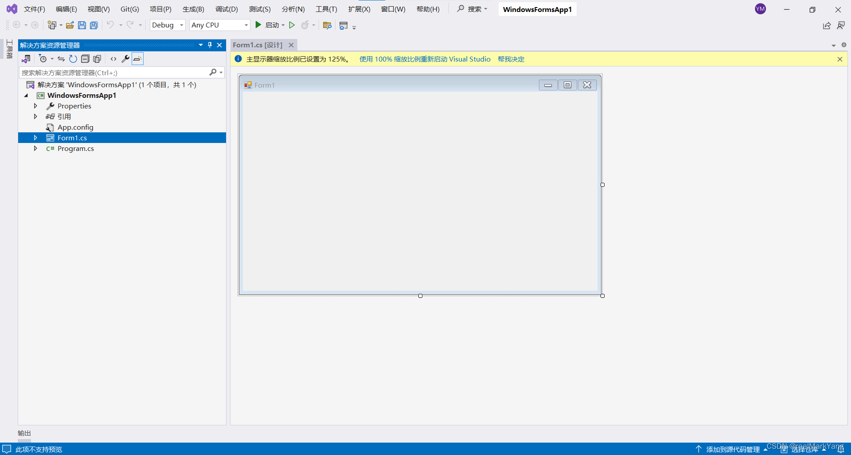Click the Navigate Backward arrow icon
Image resolution: width=851 pixels, height=455 pixels.
(x=17, y=25)
